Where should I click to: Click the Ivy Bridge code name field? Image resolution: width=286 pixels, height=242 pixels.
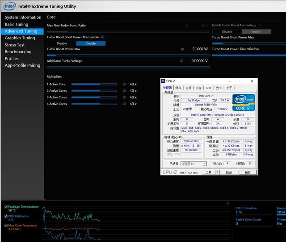point(193,100)
